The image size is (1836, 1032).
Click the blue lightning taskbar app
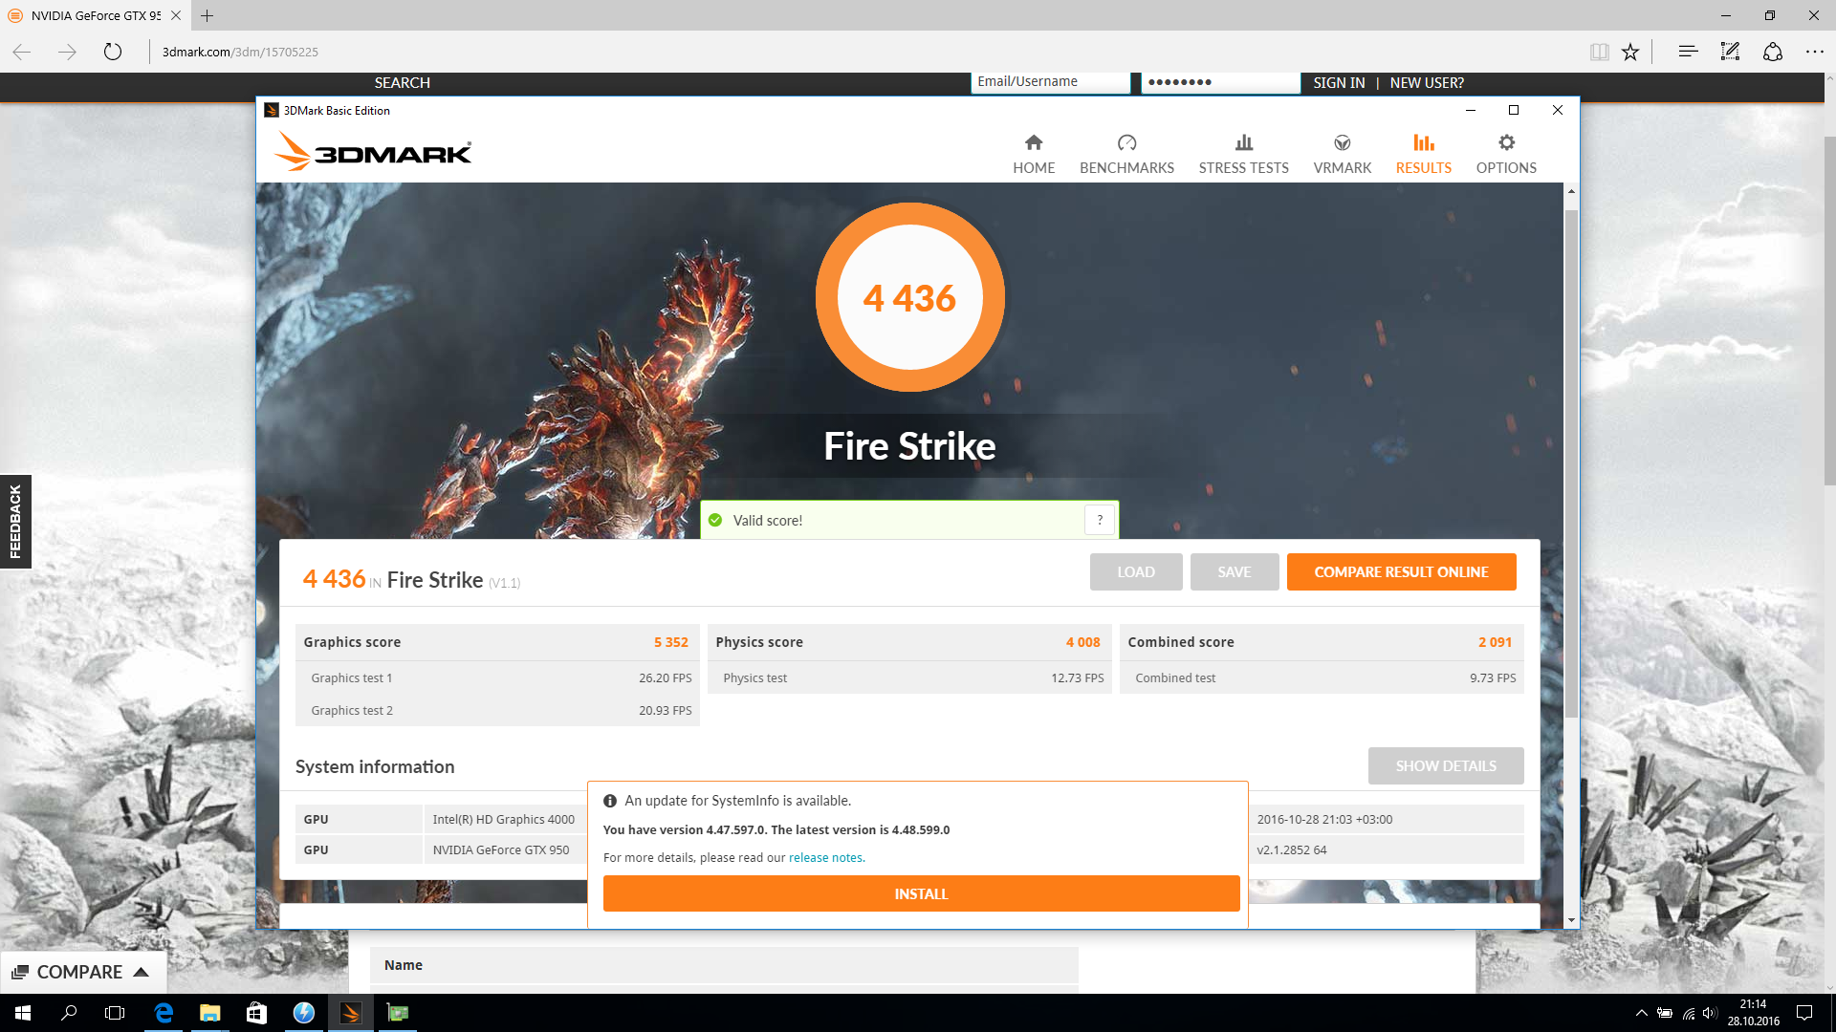tap(303, 1013)
